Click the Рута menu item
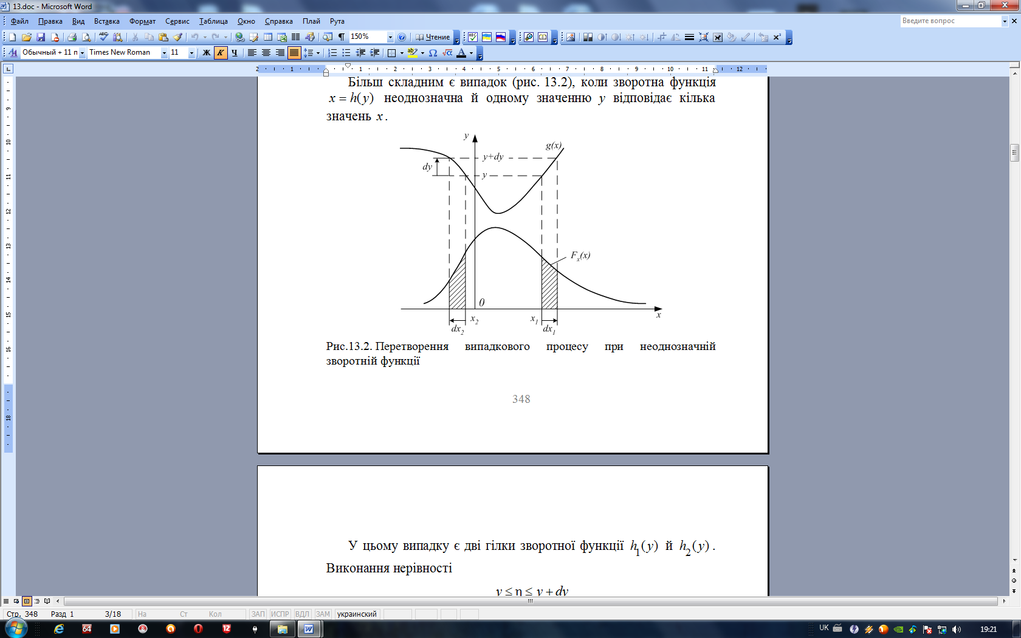Screen dimensions: 1021x638 point(337,21)
